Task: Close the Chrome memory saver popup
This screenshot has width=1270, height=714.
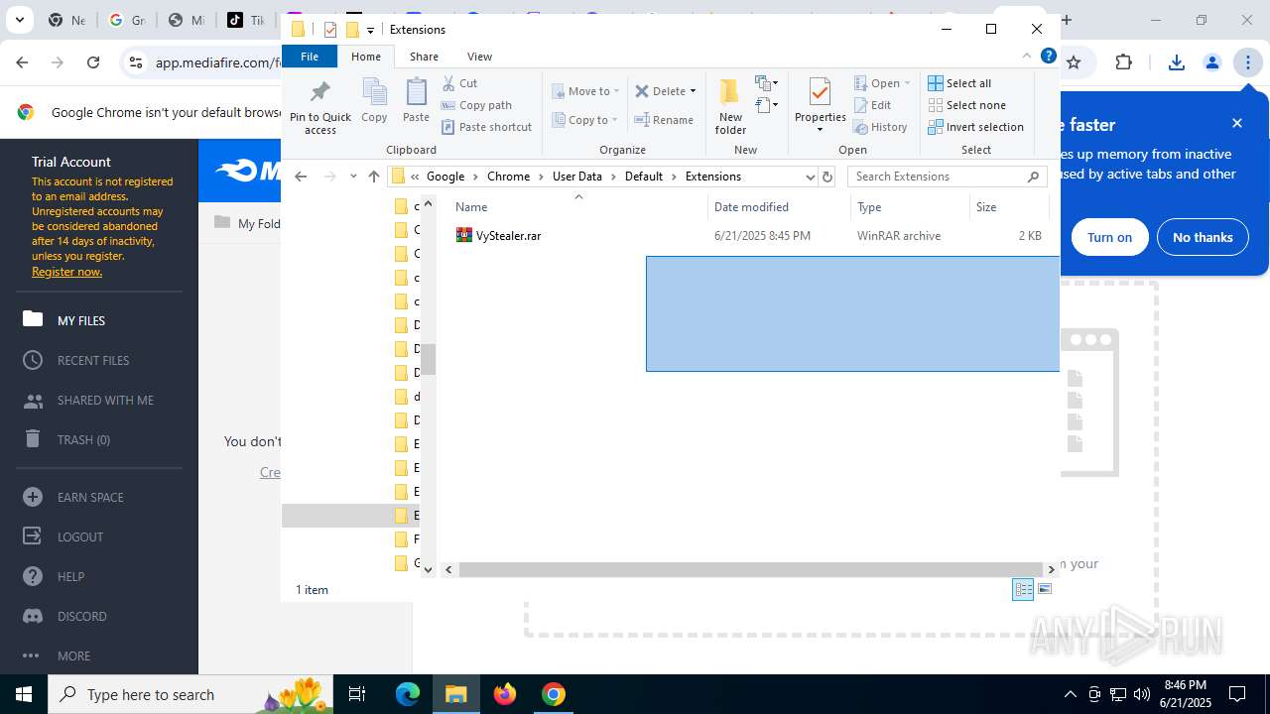Action: click(1237, 123)
